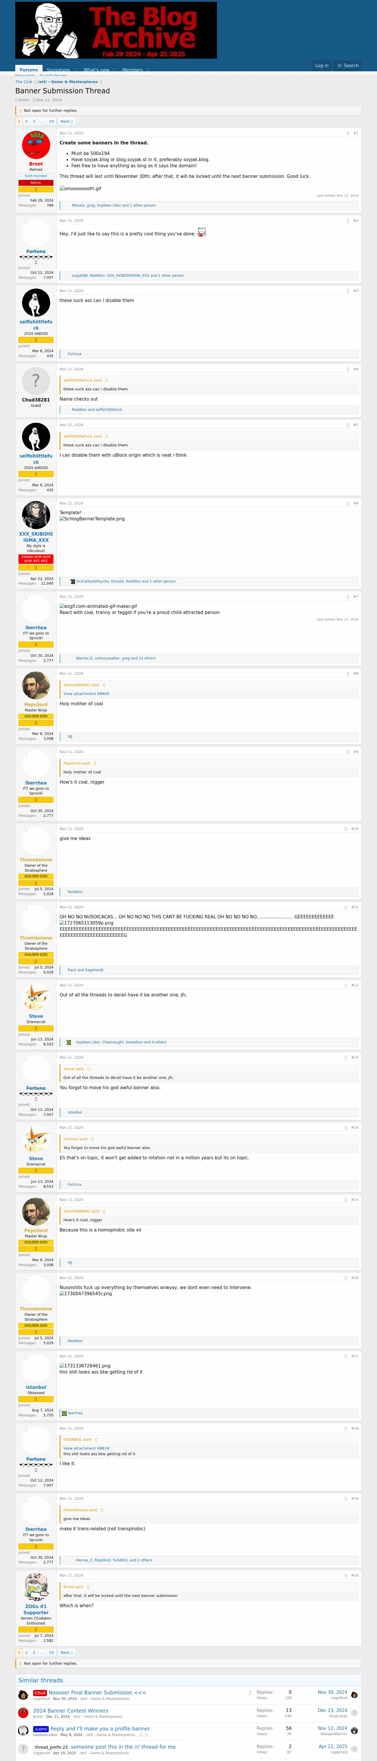Open the What's new nav item
377x1761 pixels.
point(97,70)
